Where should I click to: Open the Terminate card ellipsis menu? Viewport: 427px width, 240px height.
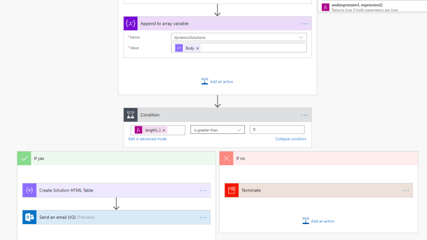405,190
